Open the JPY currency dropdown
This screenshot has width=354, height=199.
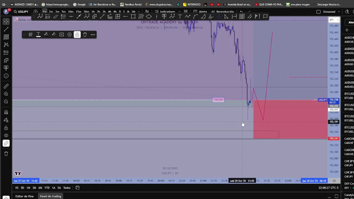pos(334,20)
